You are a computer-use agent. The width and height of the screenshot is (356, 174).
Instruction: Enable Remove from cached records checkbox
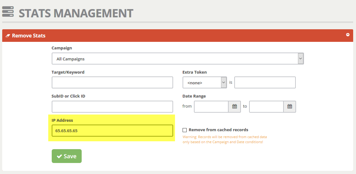tap(185, 130)
